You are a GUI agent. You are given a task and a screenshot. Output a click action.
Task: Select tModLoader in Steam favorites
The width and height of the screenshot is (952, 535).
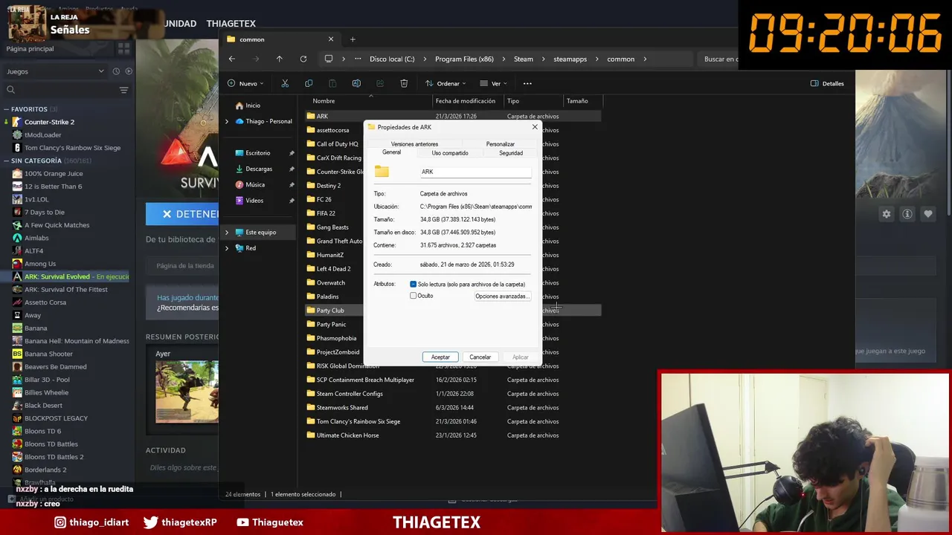click(43, 135)
